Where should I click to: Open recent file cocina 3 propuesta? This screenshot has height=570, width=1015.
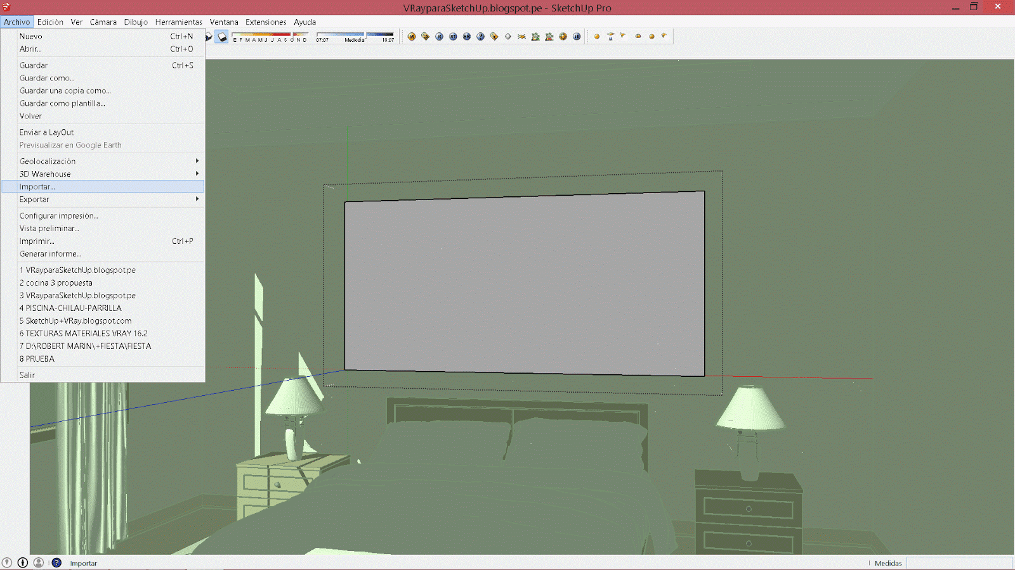click(56, 282)
